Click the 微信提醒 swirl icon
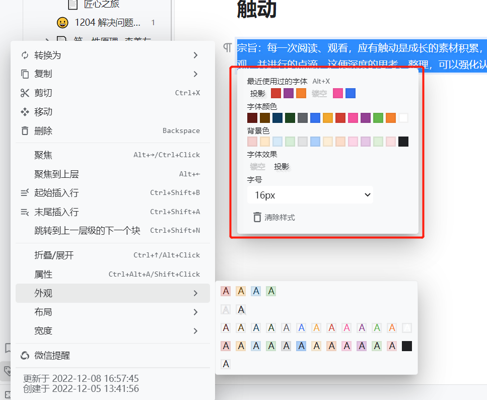The width and height of the screenshot is (487, 400). tap(25, 356)
